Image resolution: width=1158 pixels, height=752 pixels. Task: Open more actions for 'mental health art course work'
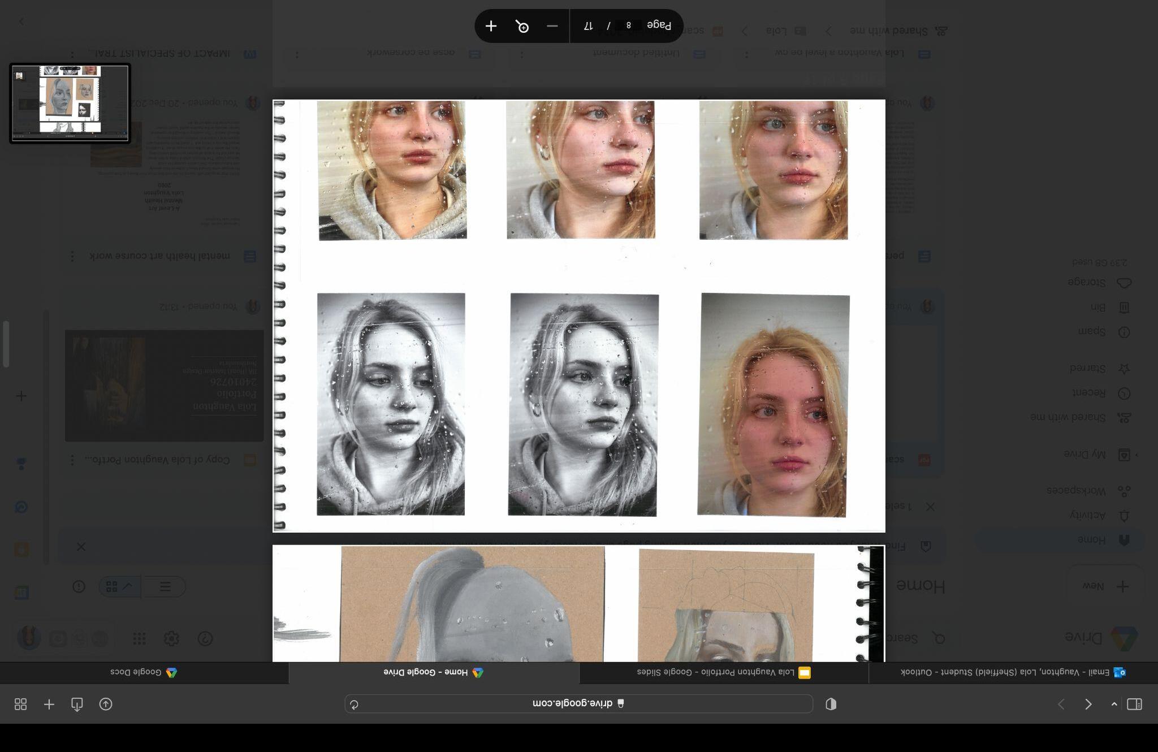[x=72, y=257]
